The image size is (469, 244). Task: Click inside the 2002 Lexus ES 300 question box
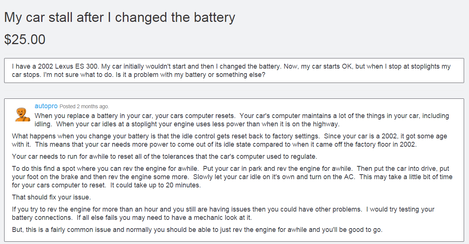pos(234,71)
